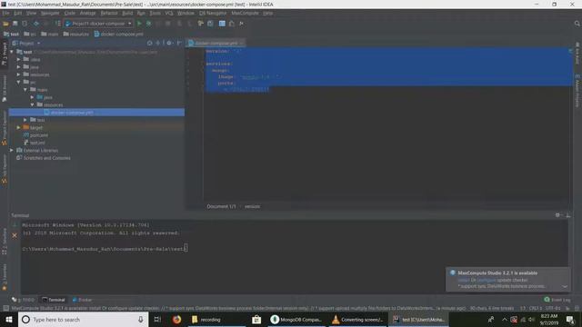The image size is (582, 327).
Task: Click the Project vertical side tab
Action: click(x=5, y=54)
